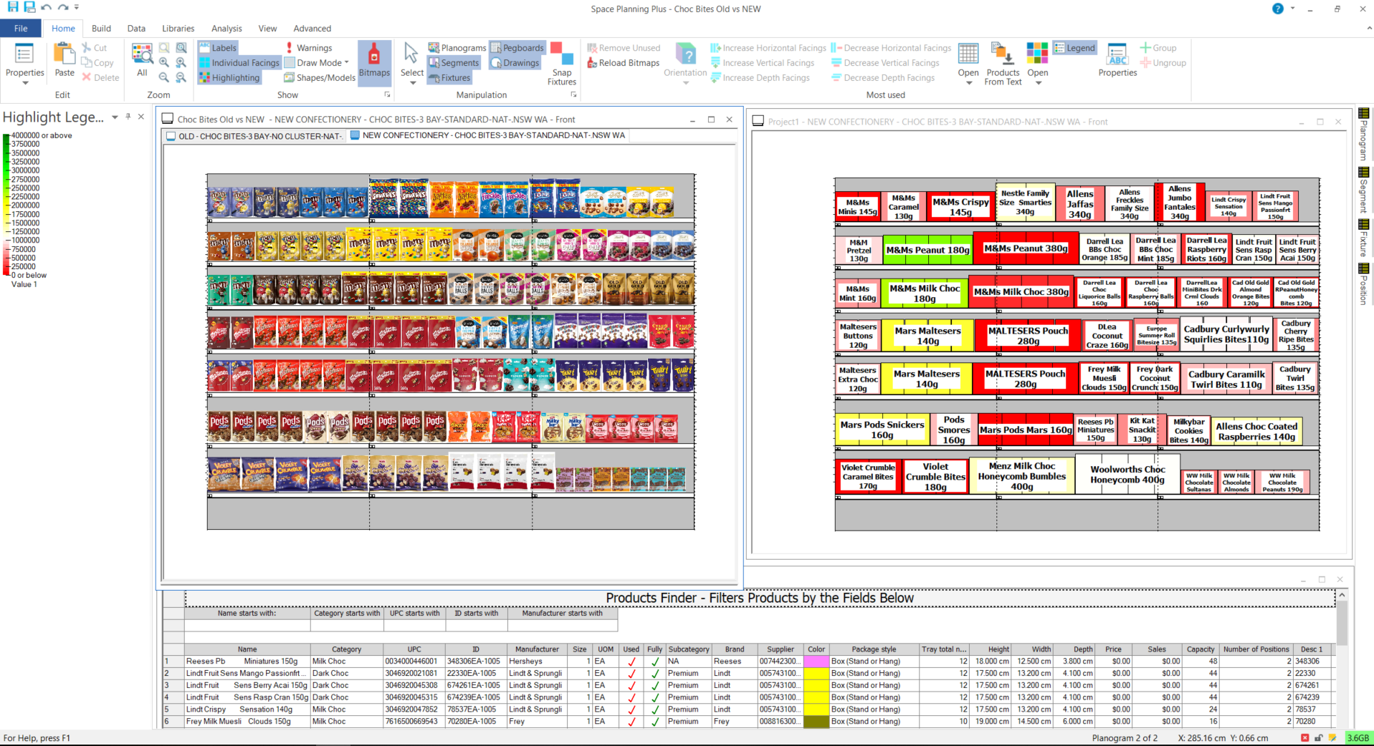
Task: Click the zoom in magnifier icon
Action: (164, 62)
